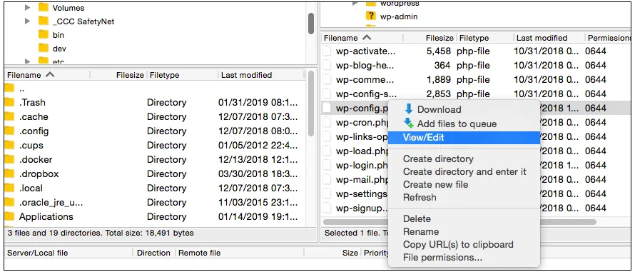Click the wp-activate file icon
Screen dimensions: 635x272
point(327,51)
